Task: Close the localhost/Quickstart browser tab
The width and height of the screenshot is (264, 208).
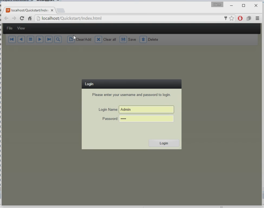Action: coord(52,10)
